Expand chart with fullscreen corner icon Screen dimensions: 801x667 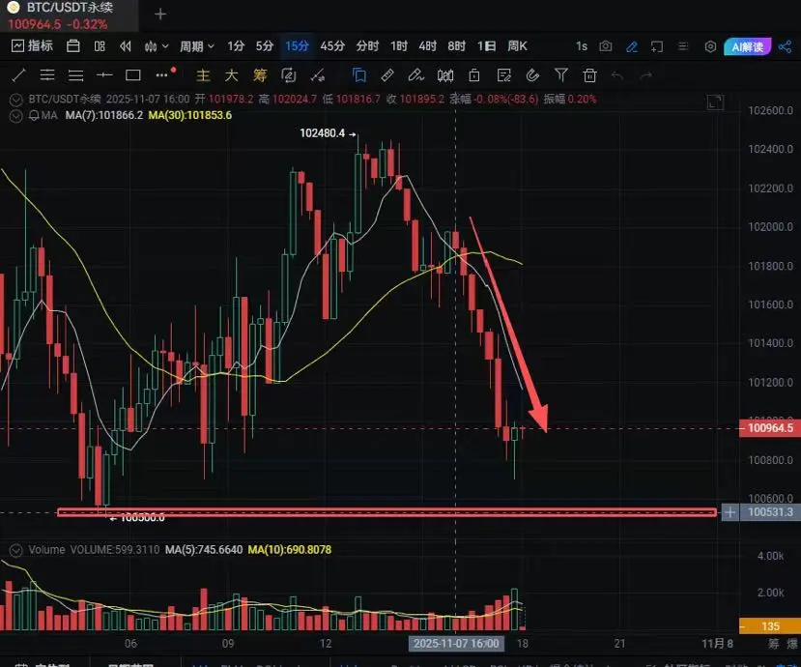pos(715,102)
